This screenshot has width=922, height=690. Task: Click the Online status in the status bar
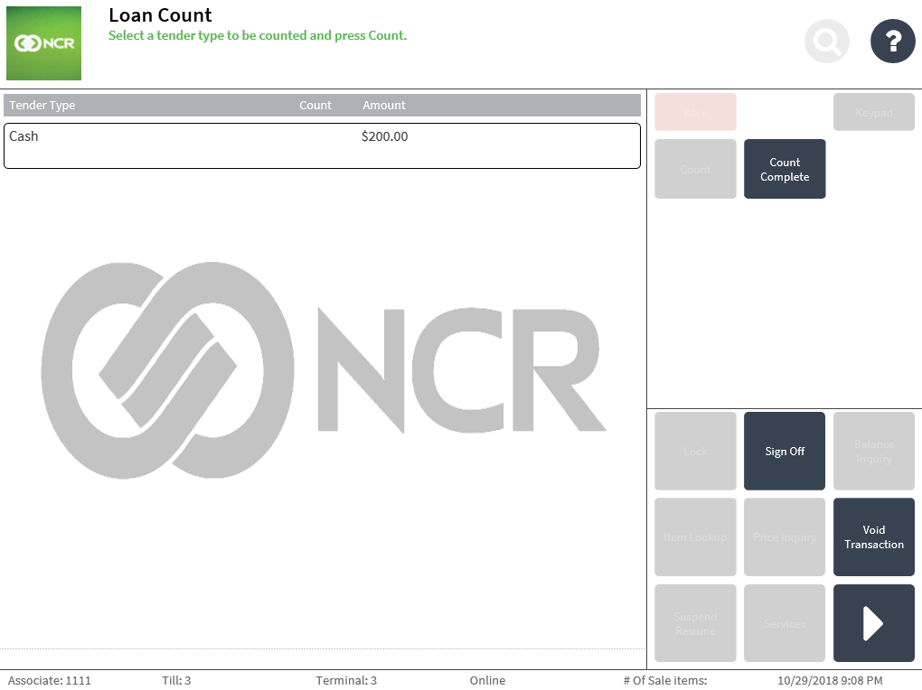tap(487, 680)
